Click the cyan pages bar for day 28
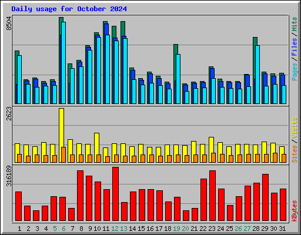This screenshot has width=301, height=235. (257, 75)
